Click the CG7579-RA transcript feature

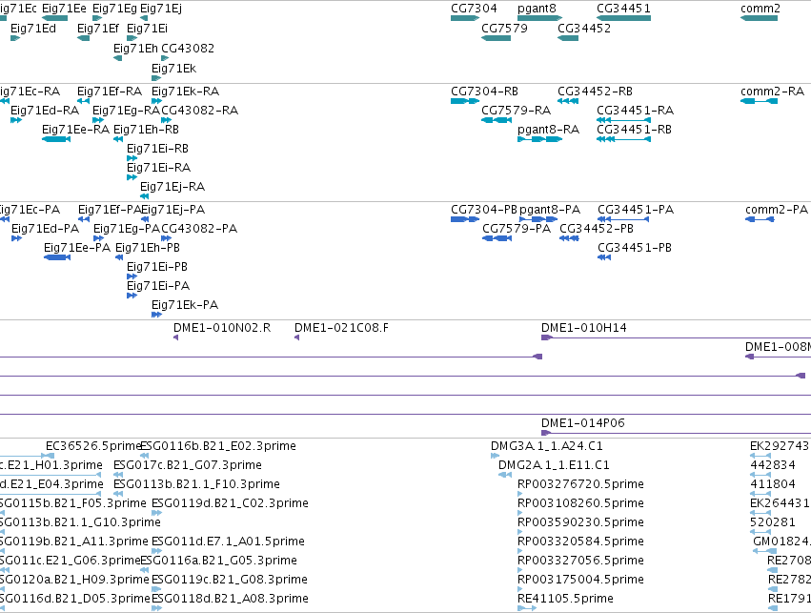point(497,120)
